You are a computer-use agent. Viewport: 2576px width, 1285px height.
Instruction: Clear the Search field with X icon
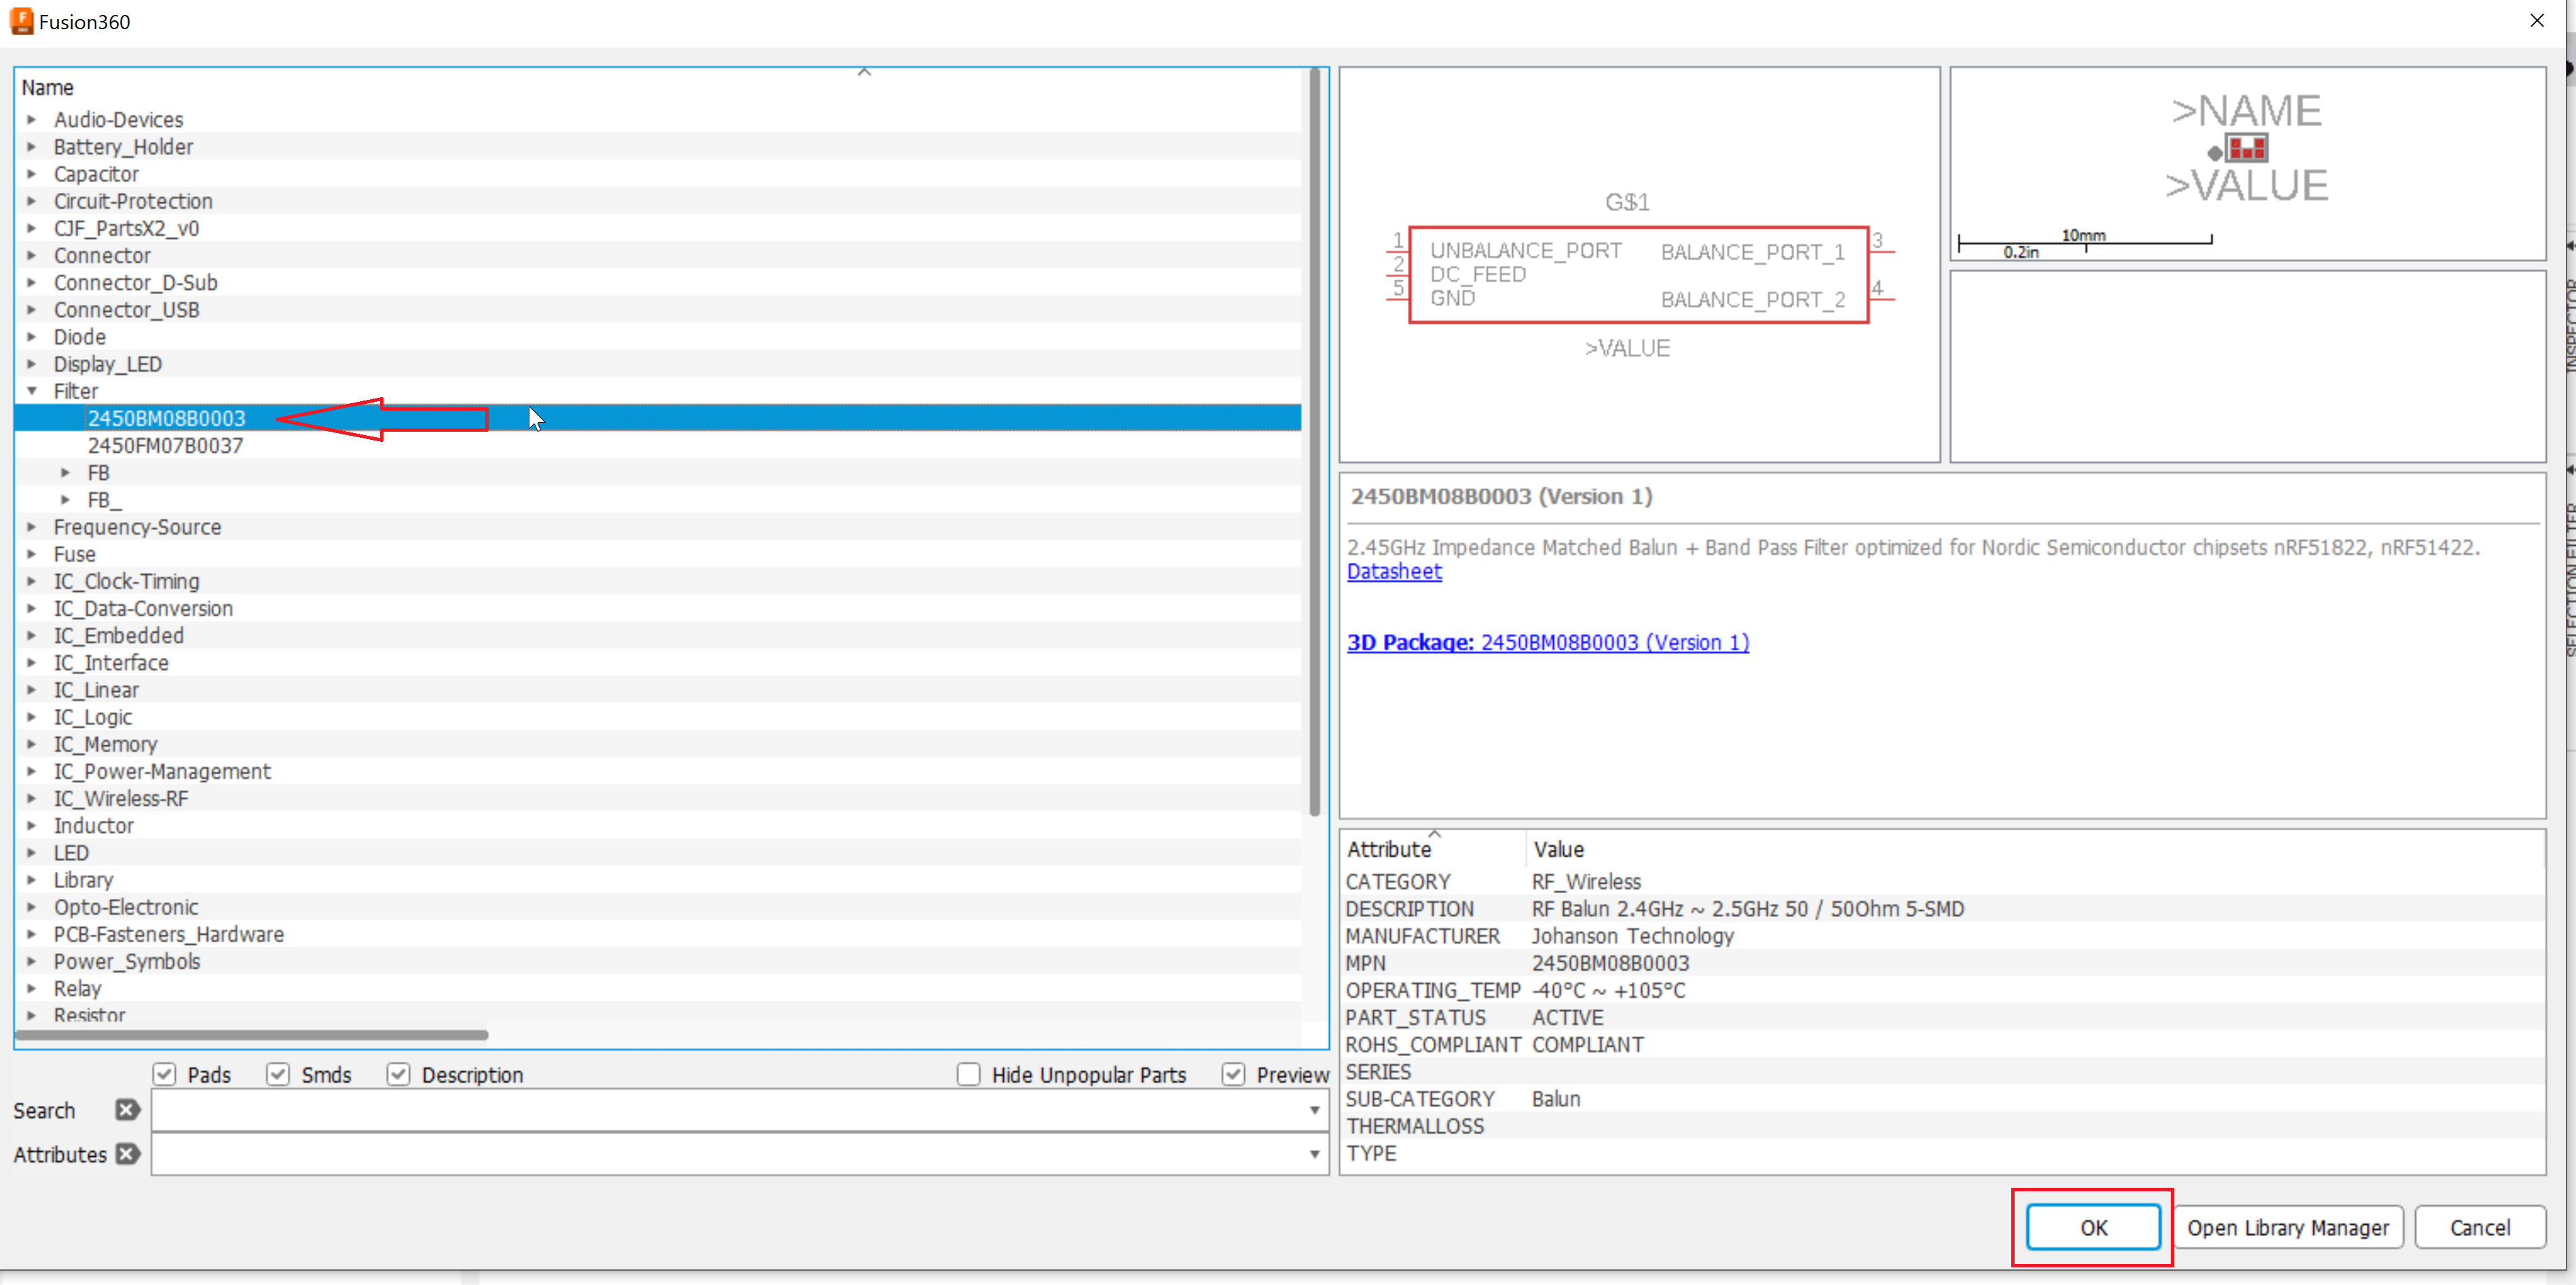pos(127,1109)
